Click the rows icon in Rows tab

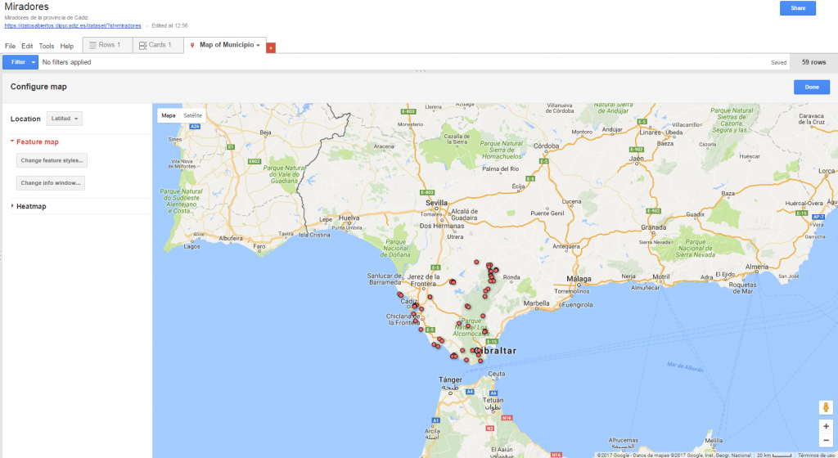point(93,45)
